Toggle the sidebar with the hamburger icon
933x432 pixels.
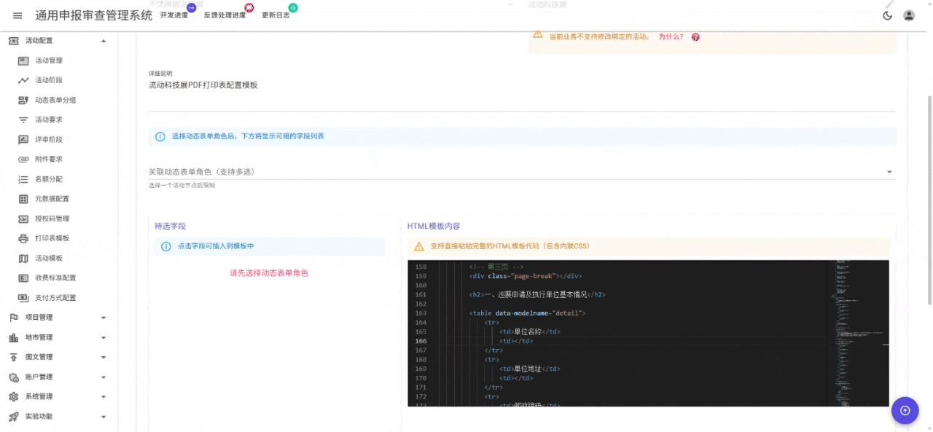click(17, 15)
